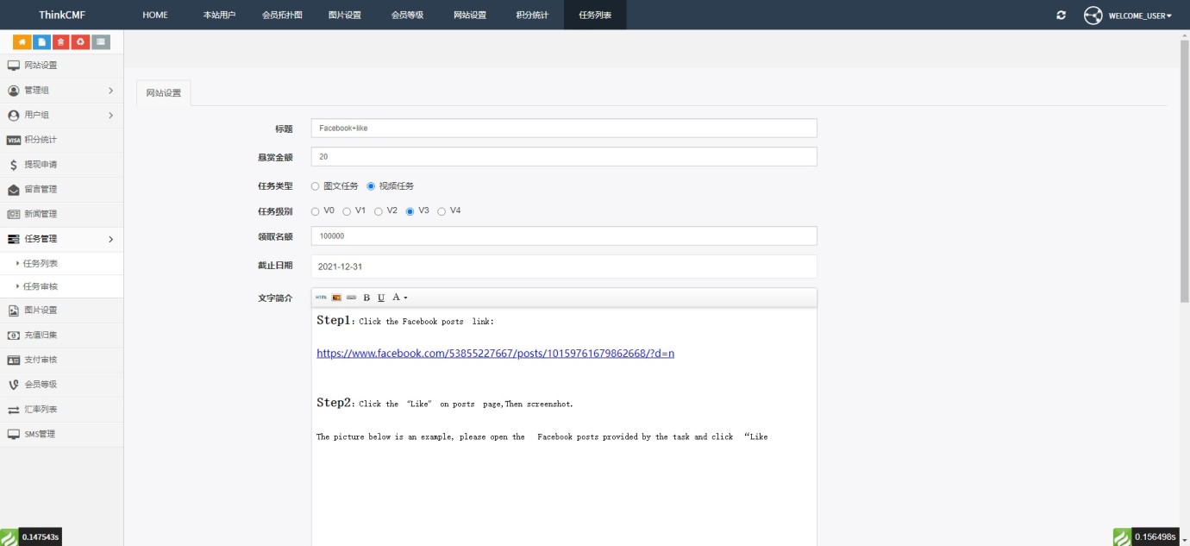Viewport: 1190px width, 546px height.
Task: Open 提现申请 dollar icon in sidebar
Action: (13, 165)
